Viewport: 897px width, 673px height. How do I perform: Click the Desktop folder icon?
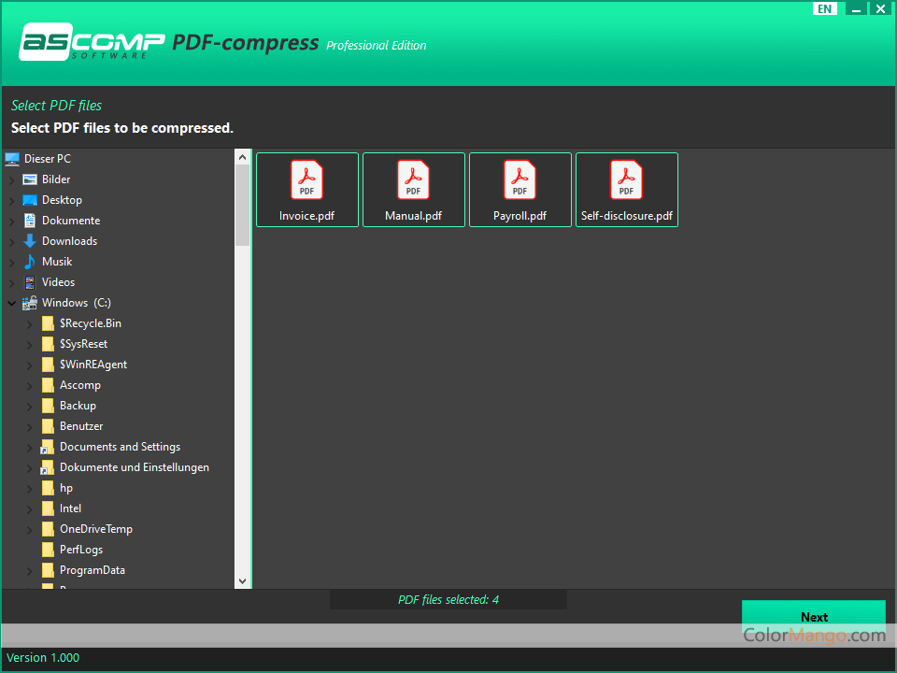coord(30,200)
